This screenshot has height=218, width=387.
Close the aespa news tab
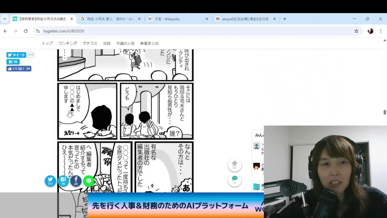point(275,19)
